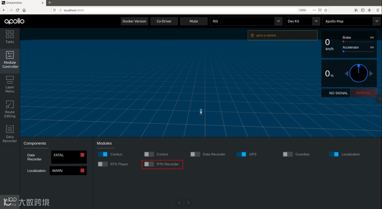Click the 120% zoom level badge

pyautogui.click(x=302, y=10)
